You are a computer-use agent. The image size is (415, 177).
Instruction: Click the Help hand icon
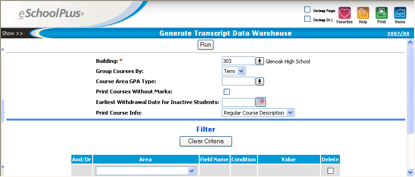point(363,13)
